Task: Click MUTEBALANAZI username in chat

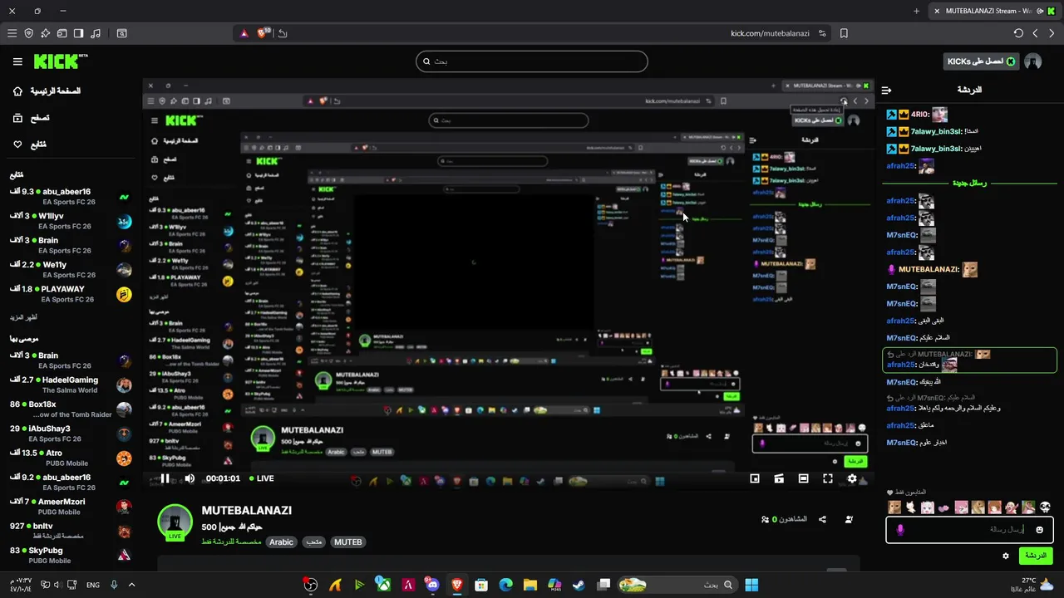Action: point(929,269)
